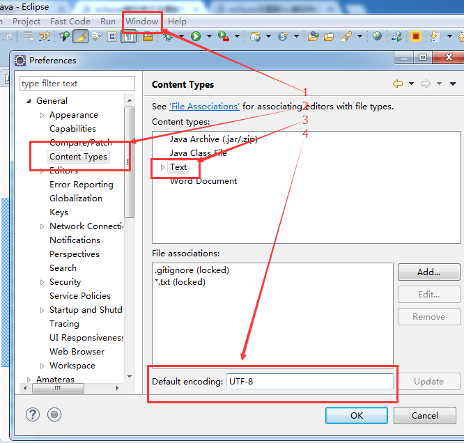
Task: Click the dimmed step return arrow icon
Action: point(8,37)
